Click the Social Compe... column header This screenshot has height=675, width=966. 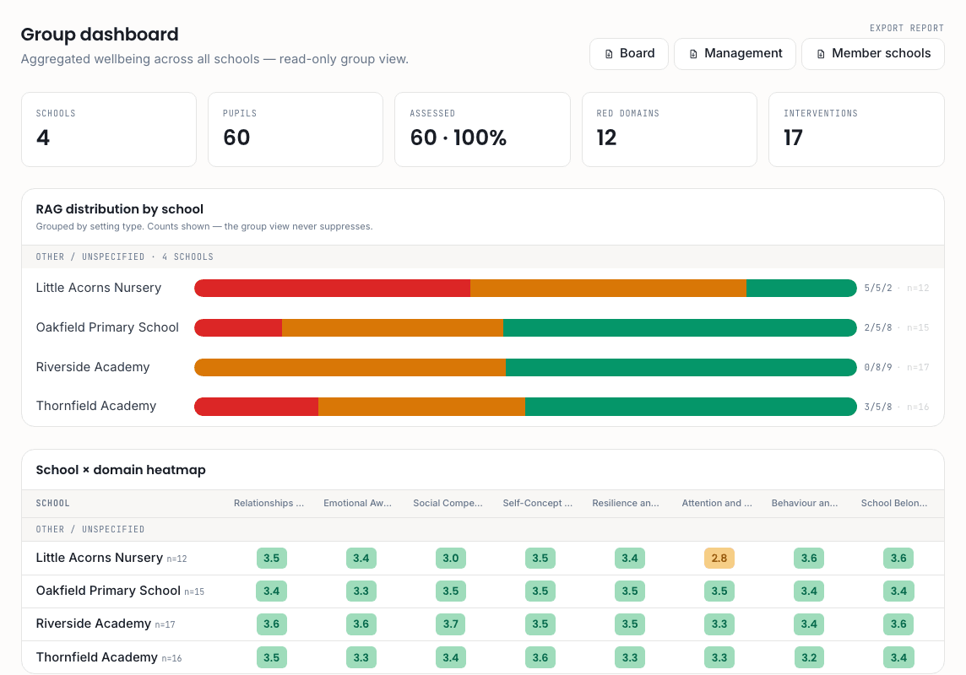click(448, 504)
